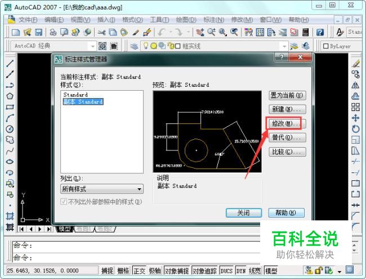Toggle 对象追踪 object tracking in status bar
The image size is (366, 279).
(204, 271)
